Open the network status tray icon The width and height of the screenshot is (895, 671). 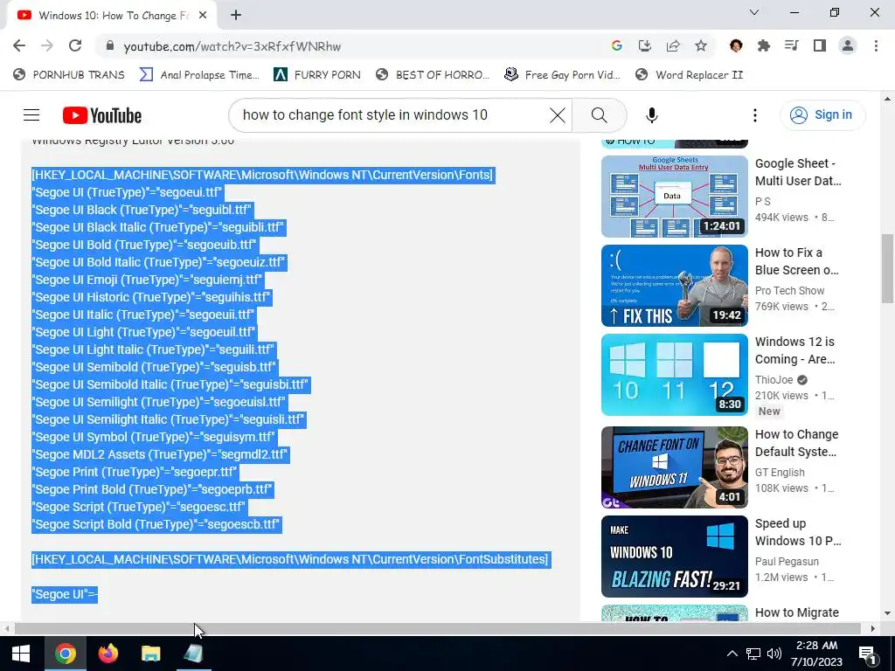[753, 654]
